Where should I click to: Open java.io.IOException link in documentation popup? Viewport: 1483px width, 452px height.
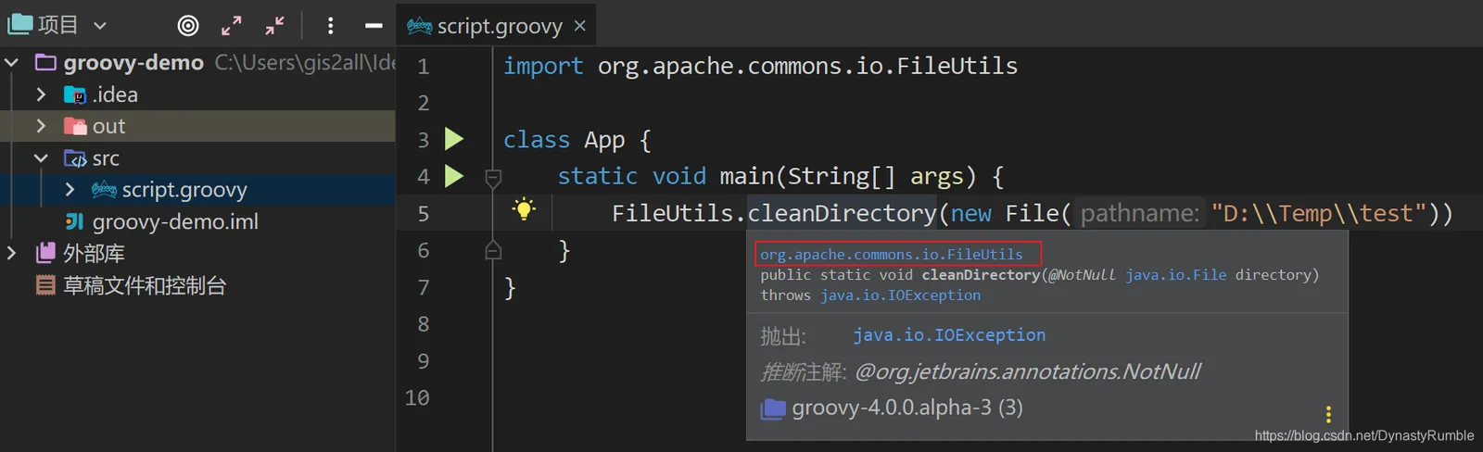tap(949, 335)
